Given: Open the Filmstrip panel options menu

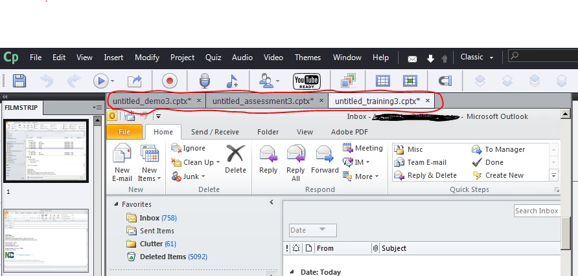Looking at the screenshot, I should coord(98,108).
